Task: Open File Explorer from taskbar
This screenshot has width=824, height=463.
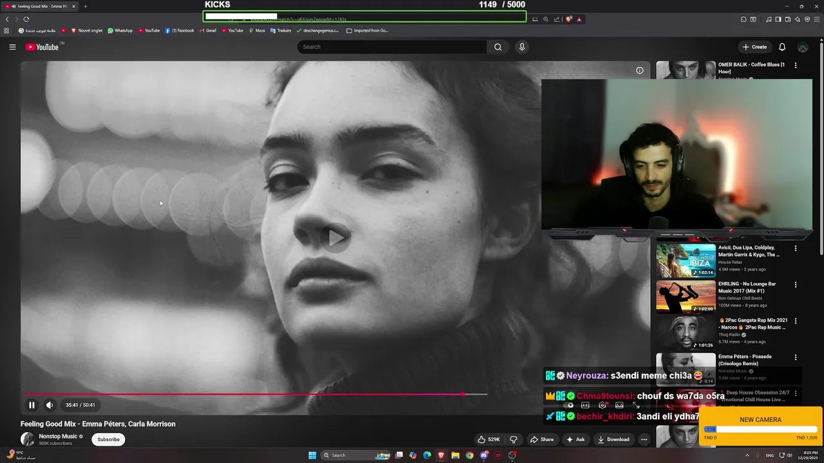Action: click(455, 455)
